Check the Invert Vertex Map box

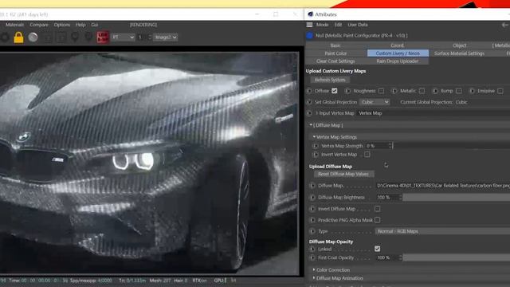(x=367, y=155)
